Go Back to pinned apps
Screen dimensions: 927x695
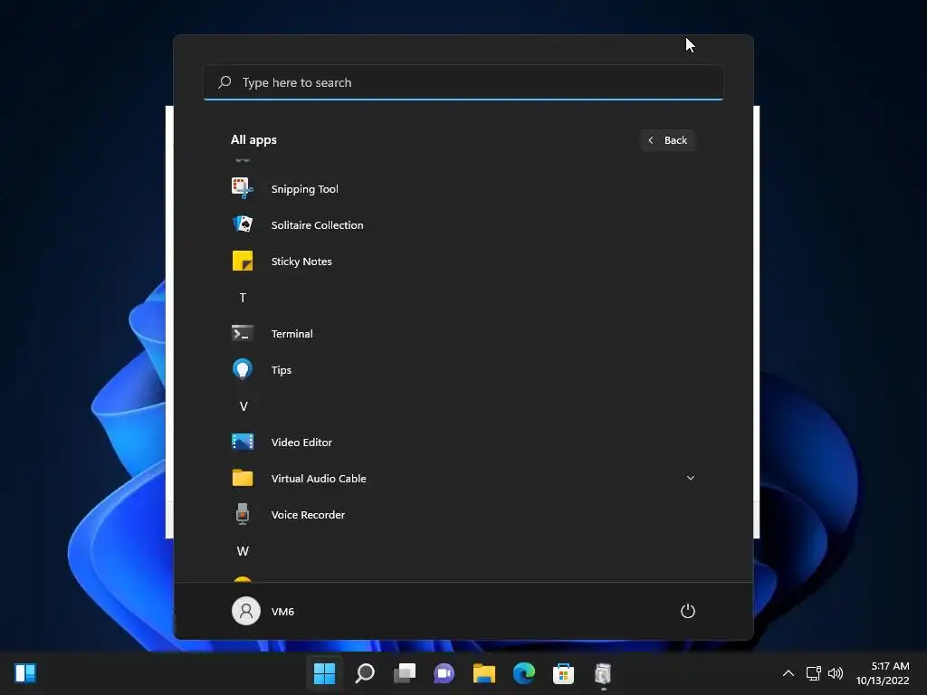667,140
